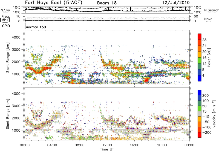
Task: Click the 'Freq. [MHz]' axis label
Action: (x=5, y=19)
